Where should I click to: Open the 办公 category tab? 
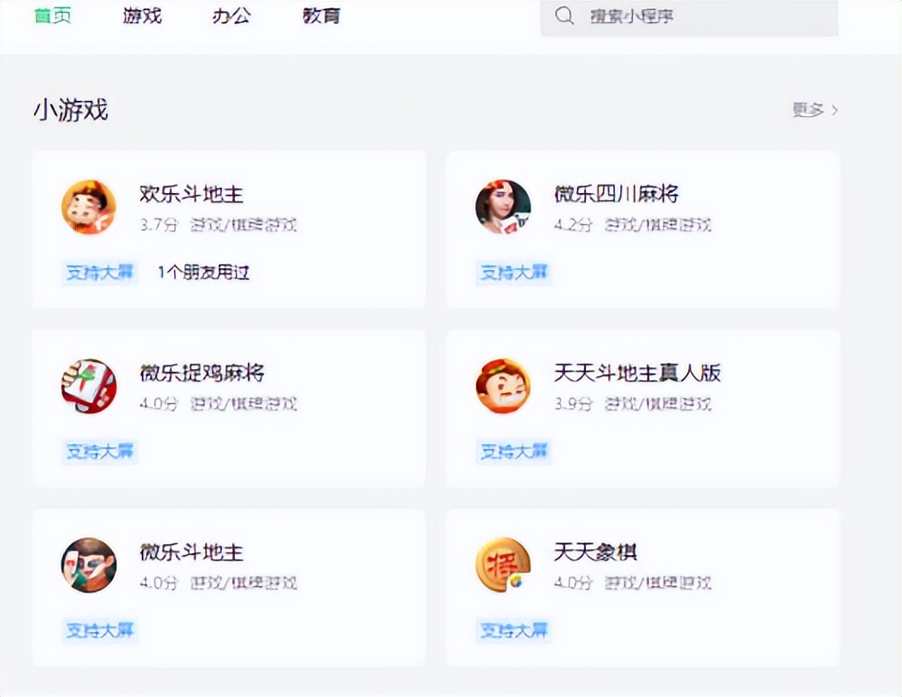(229, 15)
